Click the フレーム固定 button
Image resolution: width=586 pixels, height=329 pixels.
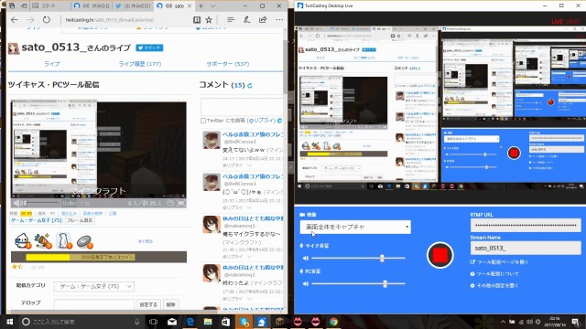(80, 220)
